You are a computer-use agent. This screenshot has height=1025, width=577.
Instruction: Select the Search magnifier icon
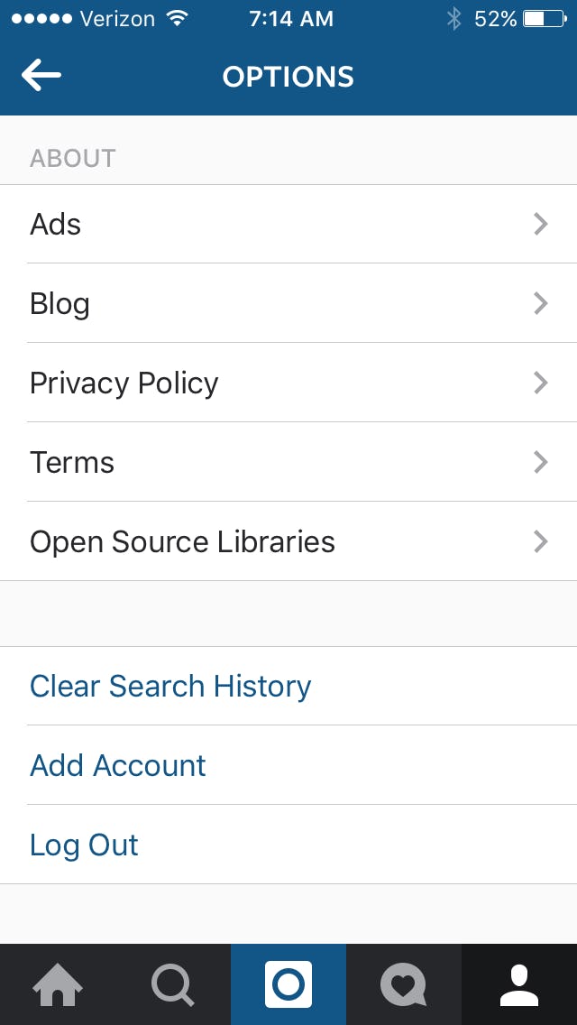point(173,983)
